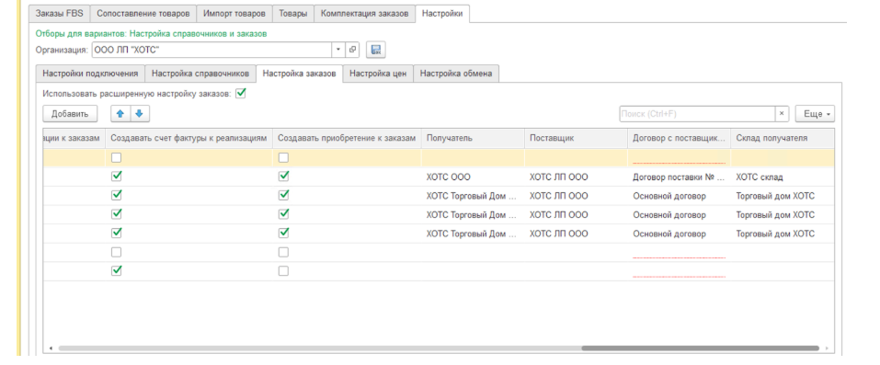Move row up with blue up arrow

(x=120, y=114)
